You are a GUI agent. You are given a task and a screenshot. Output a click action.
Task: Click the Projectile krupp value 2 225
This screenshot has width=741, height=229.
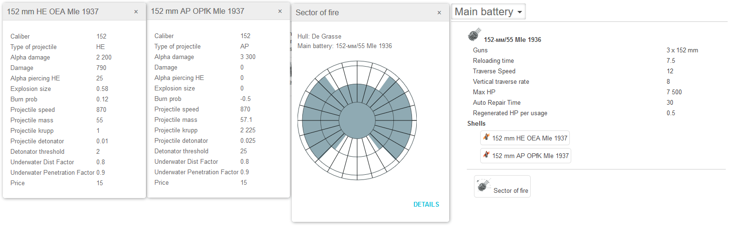tap(248, 130)
